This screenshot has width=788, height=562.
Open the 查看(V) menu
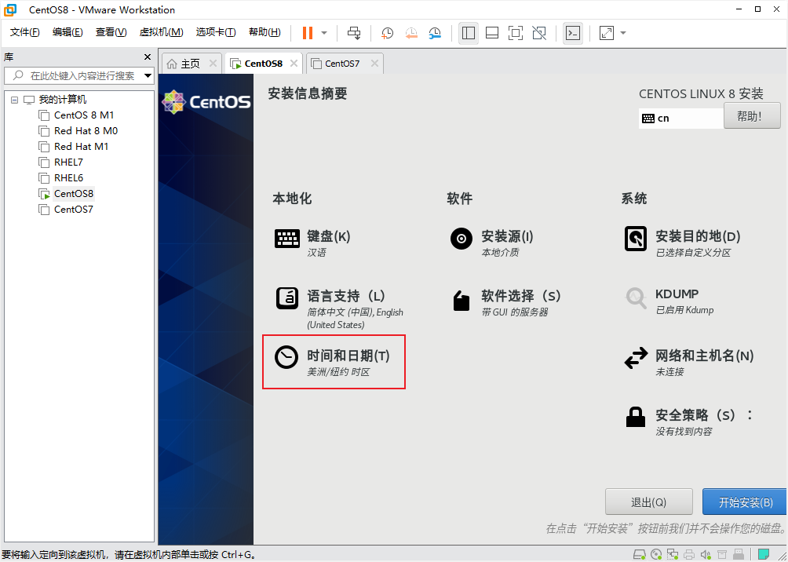click(111, 33)
